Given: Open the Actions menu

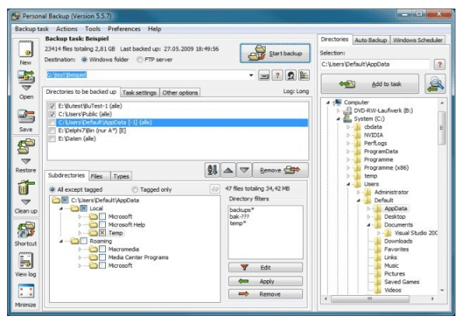Looking at the screenshot, I should [67, 29].
